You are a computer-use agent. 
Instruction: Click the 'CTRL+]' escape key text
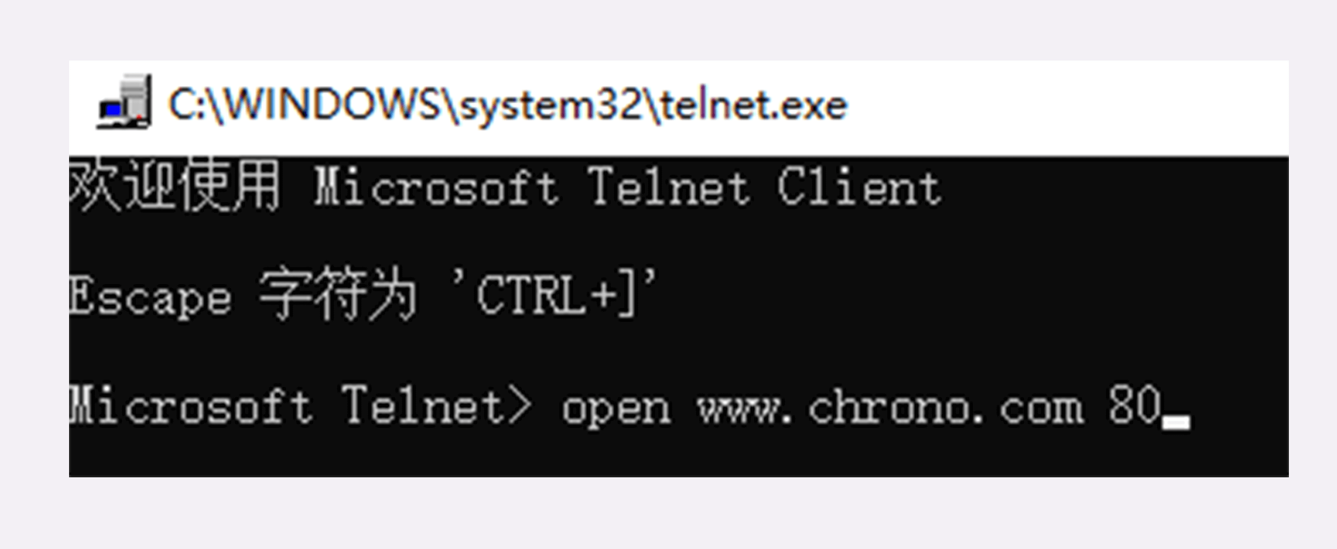click(x=554, y=293)
